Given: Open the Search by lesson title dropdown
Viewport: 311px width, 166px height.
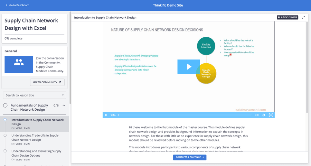Looking at the screenshot, I should pos(35,95).
